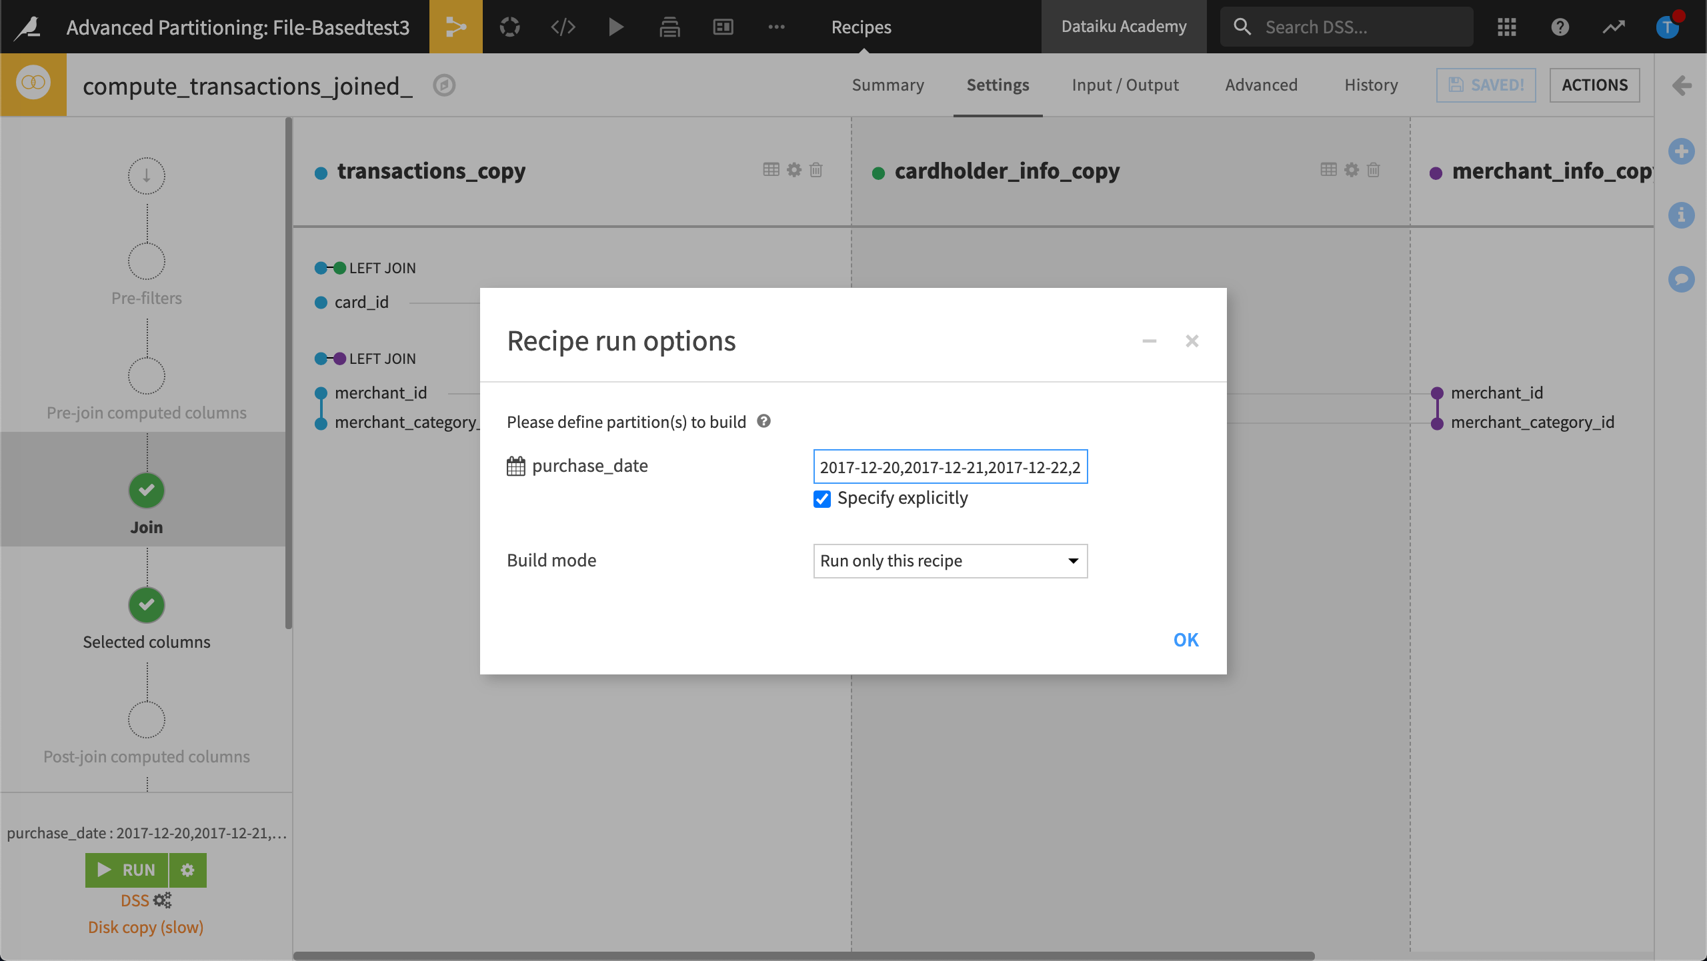Click the plus icon on the right edge

pos(1682,151)
